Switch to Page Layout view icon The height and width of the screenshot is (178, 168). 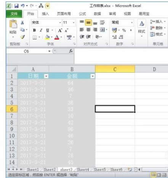point(159,175)
